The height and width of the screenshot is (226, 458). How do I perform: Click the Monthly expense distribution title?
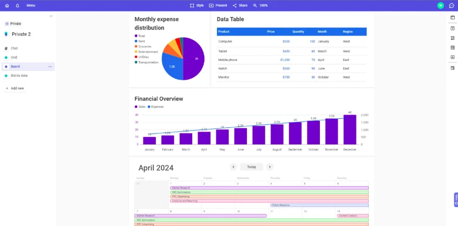tap(157, 24)
